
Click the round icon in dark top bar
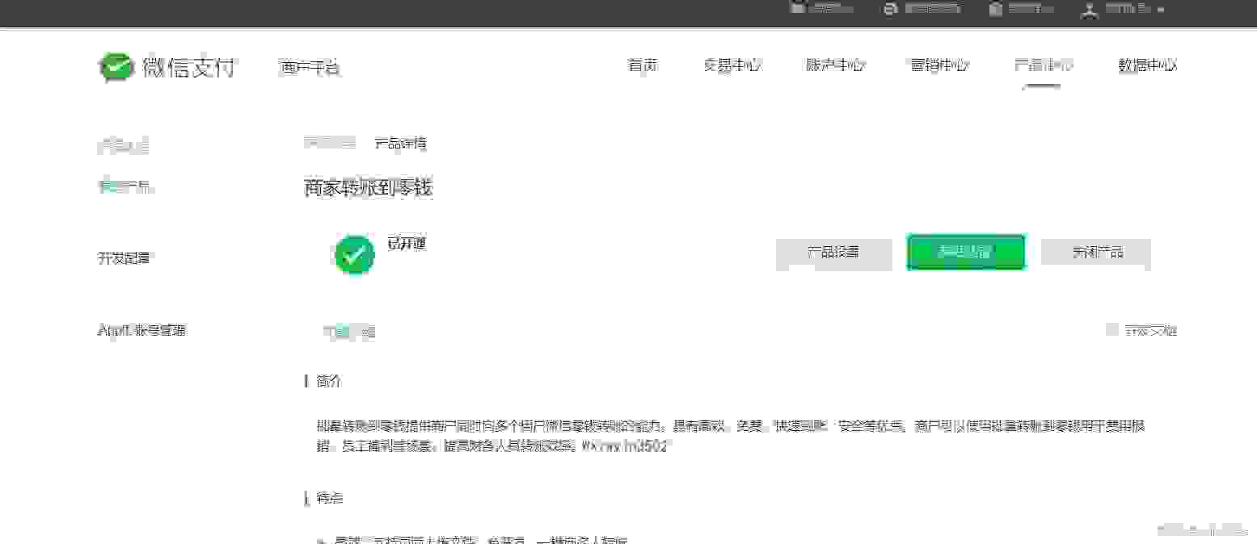tap(891, 9)
